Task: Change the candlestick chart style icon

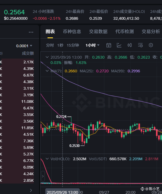Action: [x=130, y=45]
